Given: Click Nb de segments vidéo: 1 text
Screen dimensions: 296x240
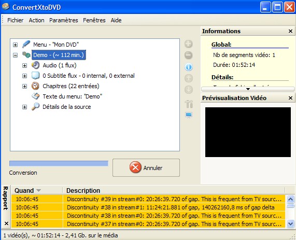Looking at the screenshot, I should click(244, 55).
